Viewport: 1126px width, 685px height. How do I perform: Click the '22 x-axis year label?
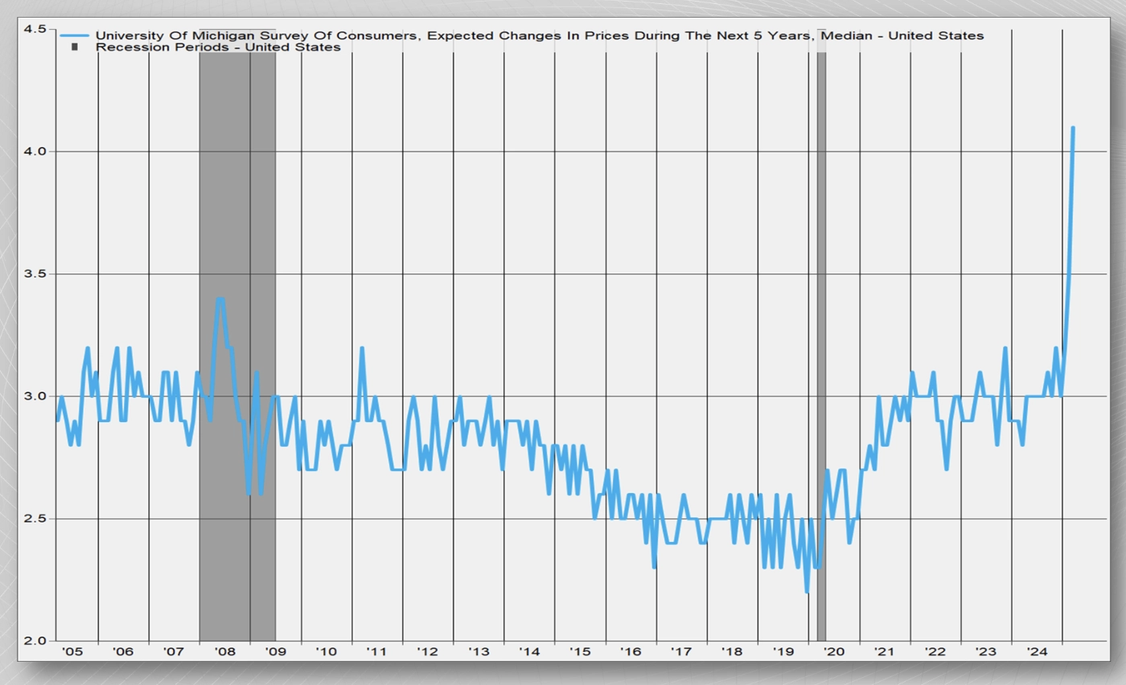pos(935,652)
